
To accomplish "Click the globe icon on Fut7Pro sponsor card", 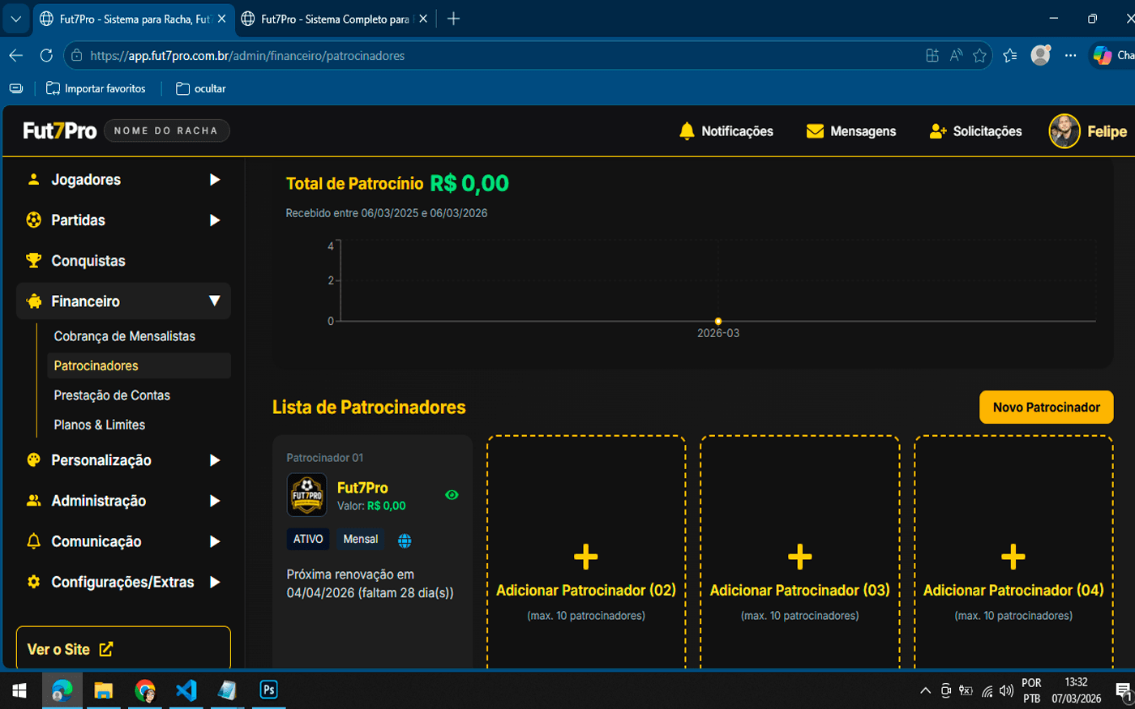I will [405, 540].
